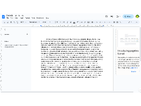The image size is (141, 106).
Task: Open version history clock icon
Action: (x=106, y=16)
